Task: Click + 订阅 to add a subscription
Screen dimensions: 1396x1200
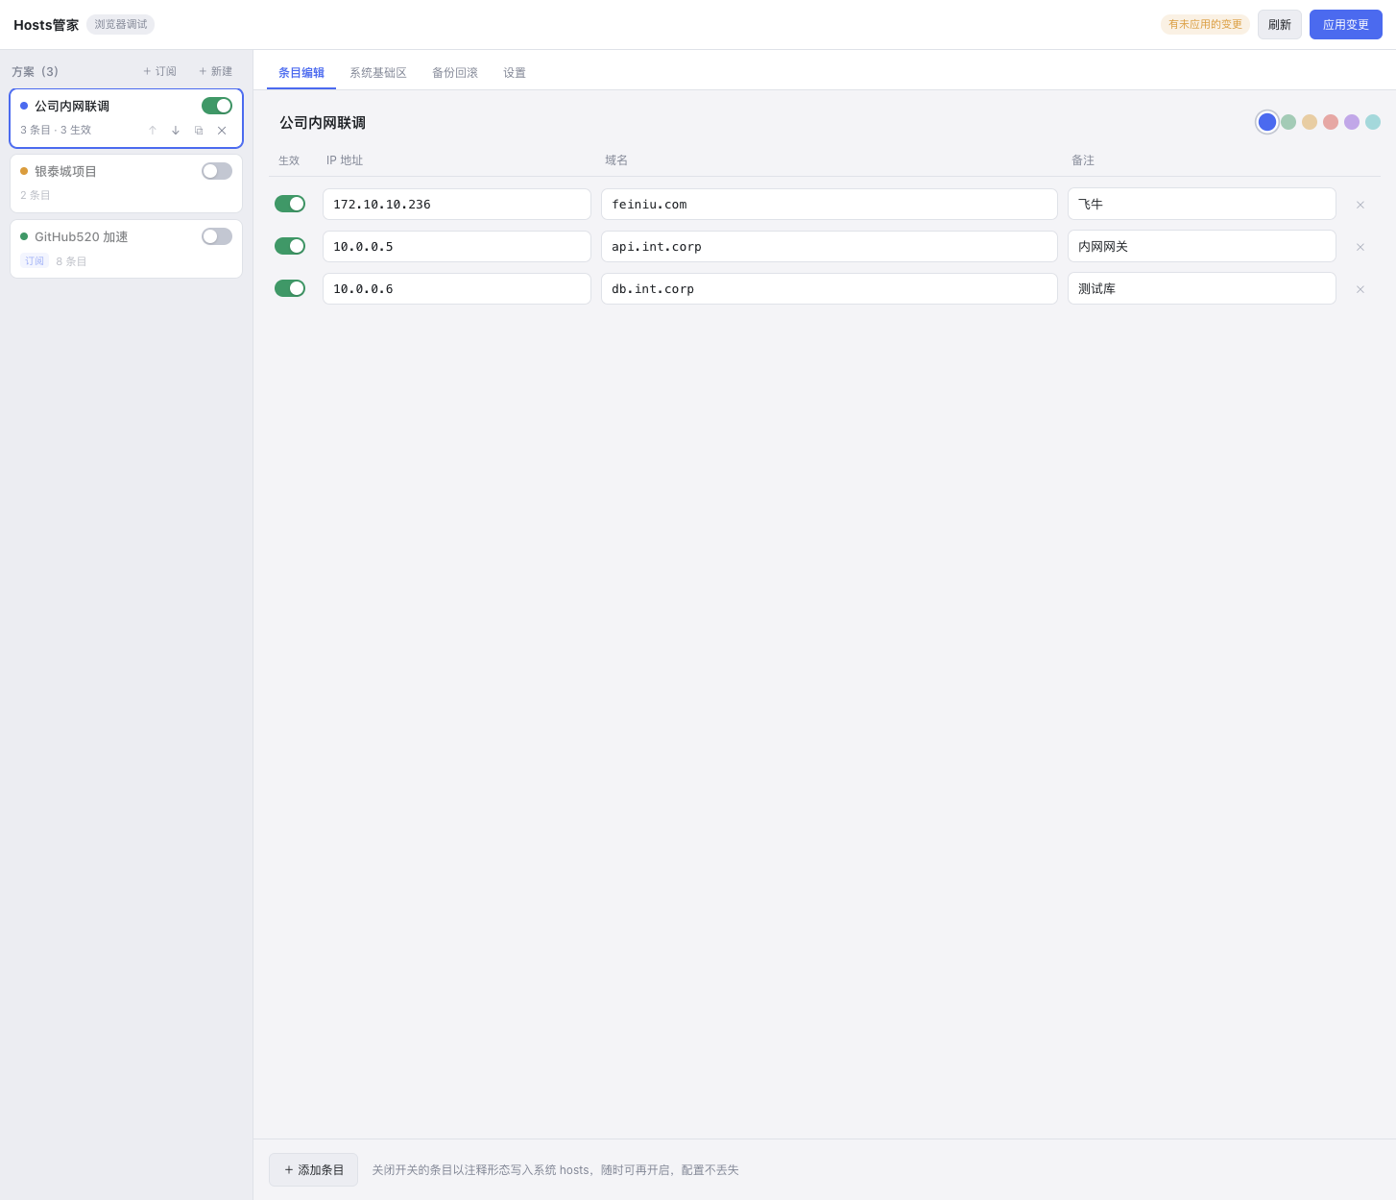Action: click(x=159, y=71)
